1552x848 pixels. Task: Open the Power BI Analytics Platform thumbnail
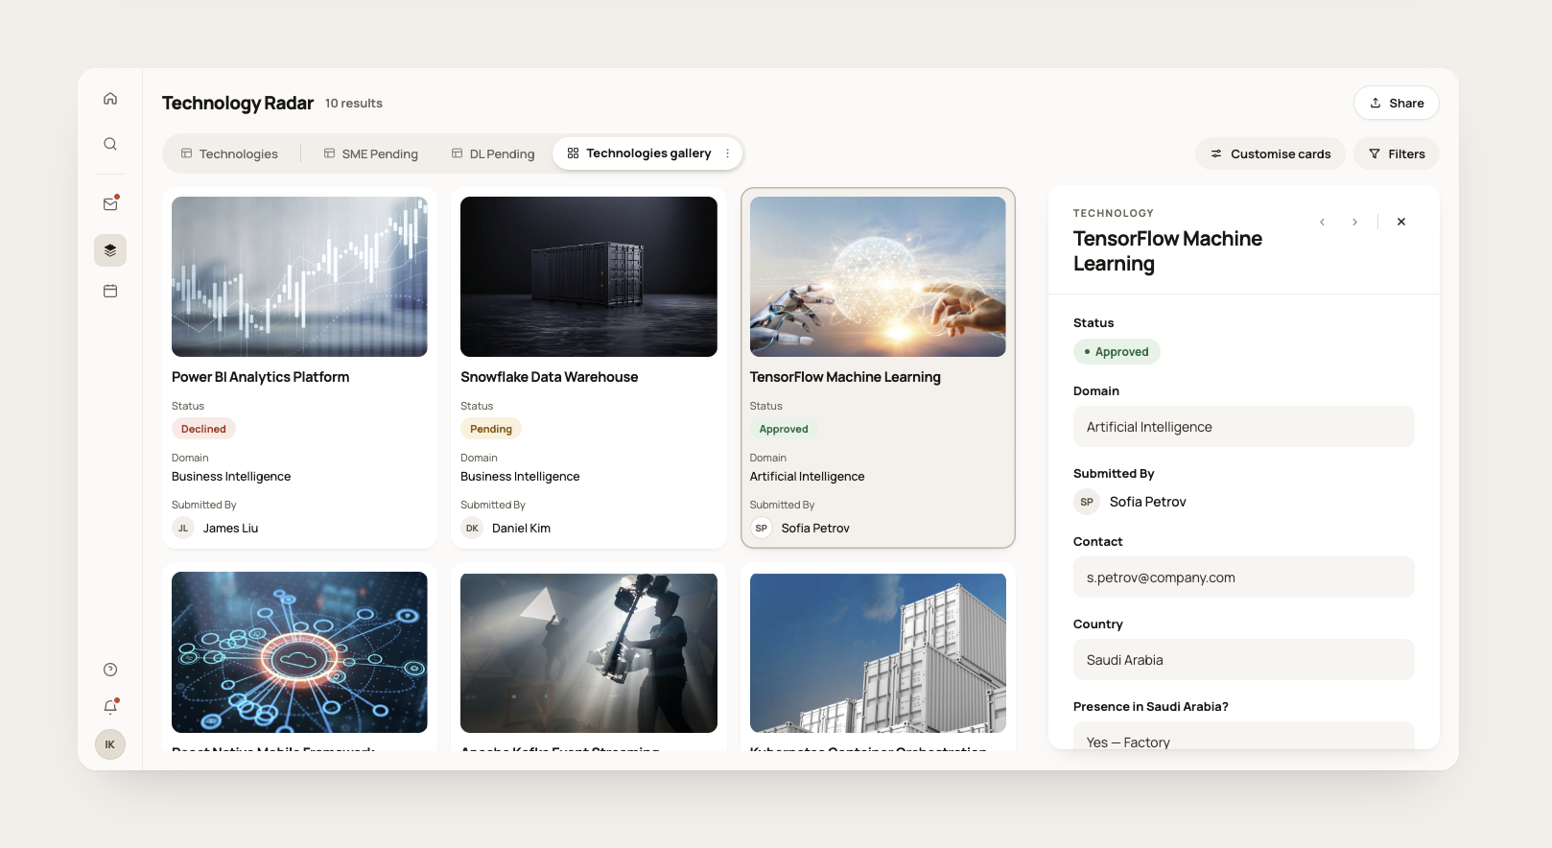(x=299, y=276)
